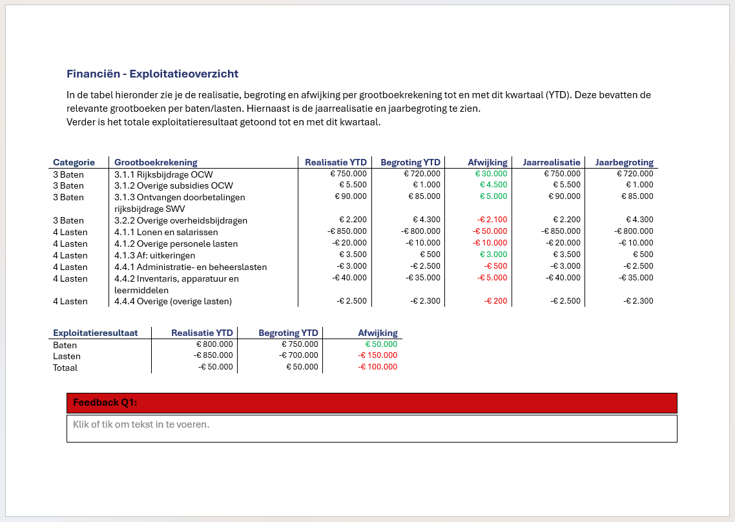Select the "Categorie" column header

[x=74, y=162]
